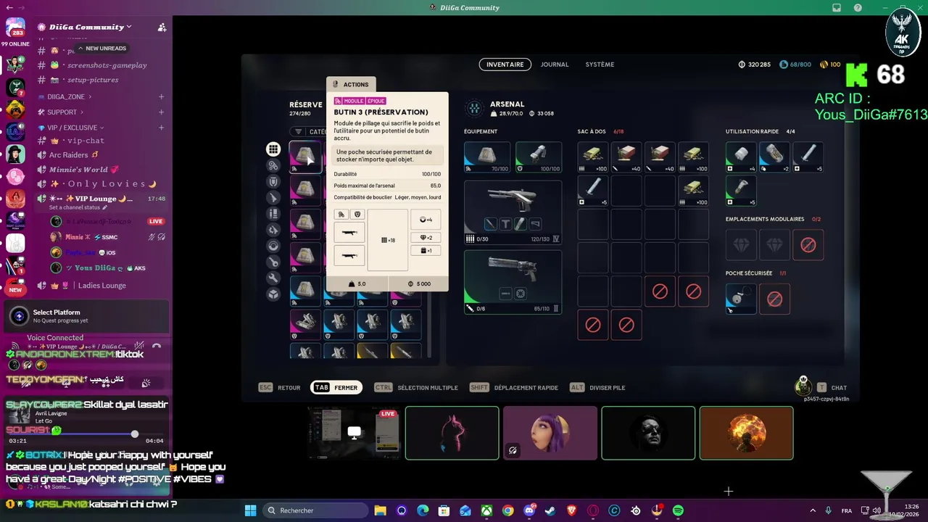
Task: Jump to NEW UNREADS pill
Action: tap(101, 49)
